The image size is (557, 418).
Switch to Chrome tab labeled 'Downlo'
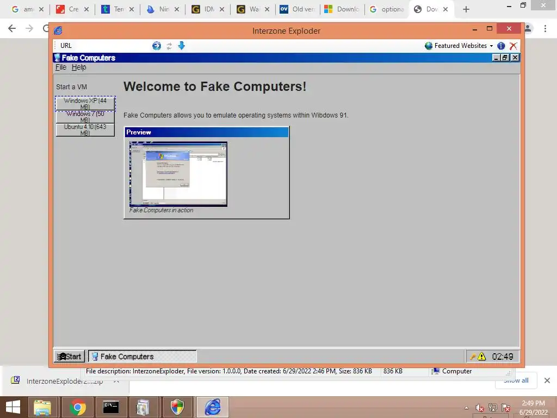point(343,9)
